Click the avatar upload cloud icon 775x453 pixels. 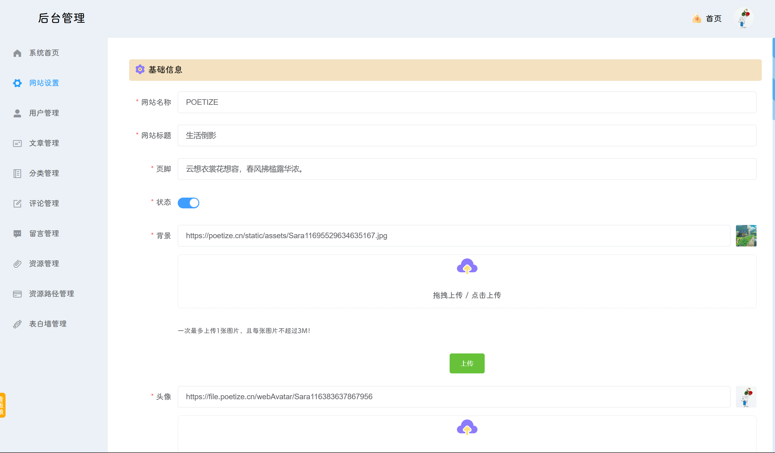pyautogui.click(x=467, y=427)
